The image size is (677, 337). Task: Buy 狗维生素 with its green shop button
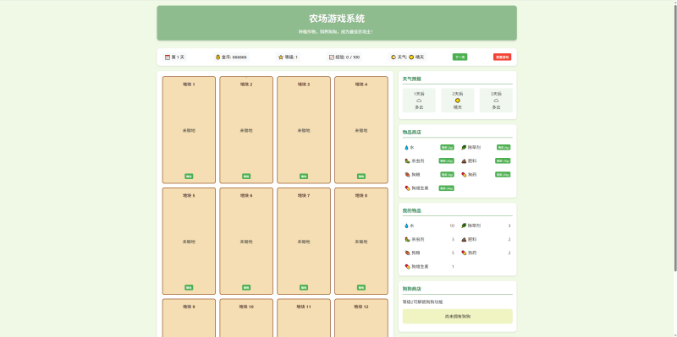447,188
